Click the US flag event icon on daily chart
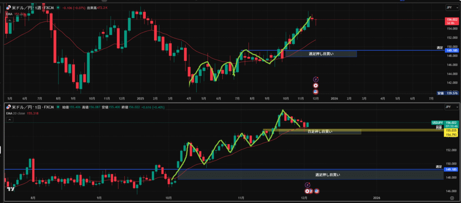461x203 pixels. tap(316, 191)
